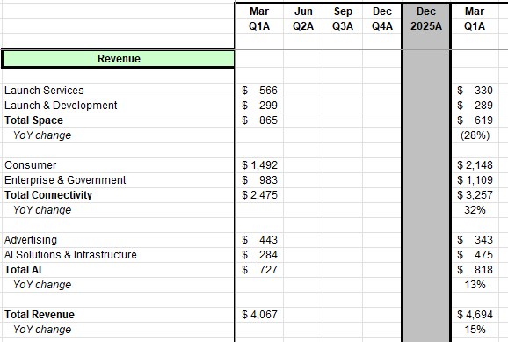Viewport: 508px width, 342px height.
Task: Click the Sep Q3A column header
Action: [343, 18]
